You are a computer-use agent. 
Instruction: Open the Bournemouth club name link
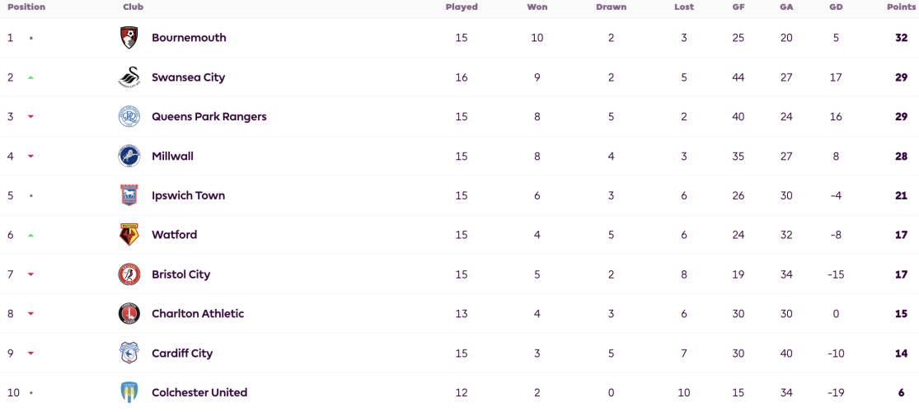coord(189,38)
